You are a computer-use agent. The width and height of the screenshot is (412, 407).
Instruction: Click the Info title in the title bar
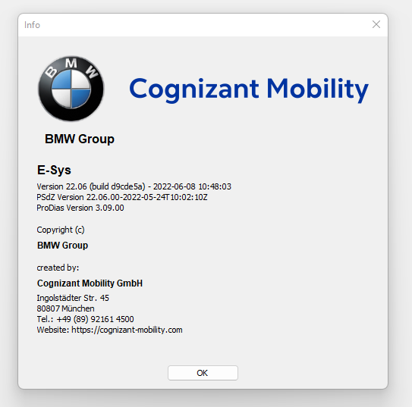[32, 25]
